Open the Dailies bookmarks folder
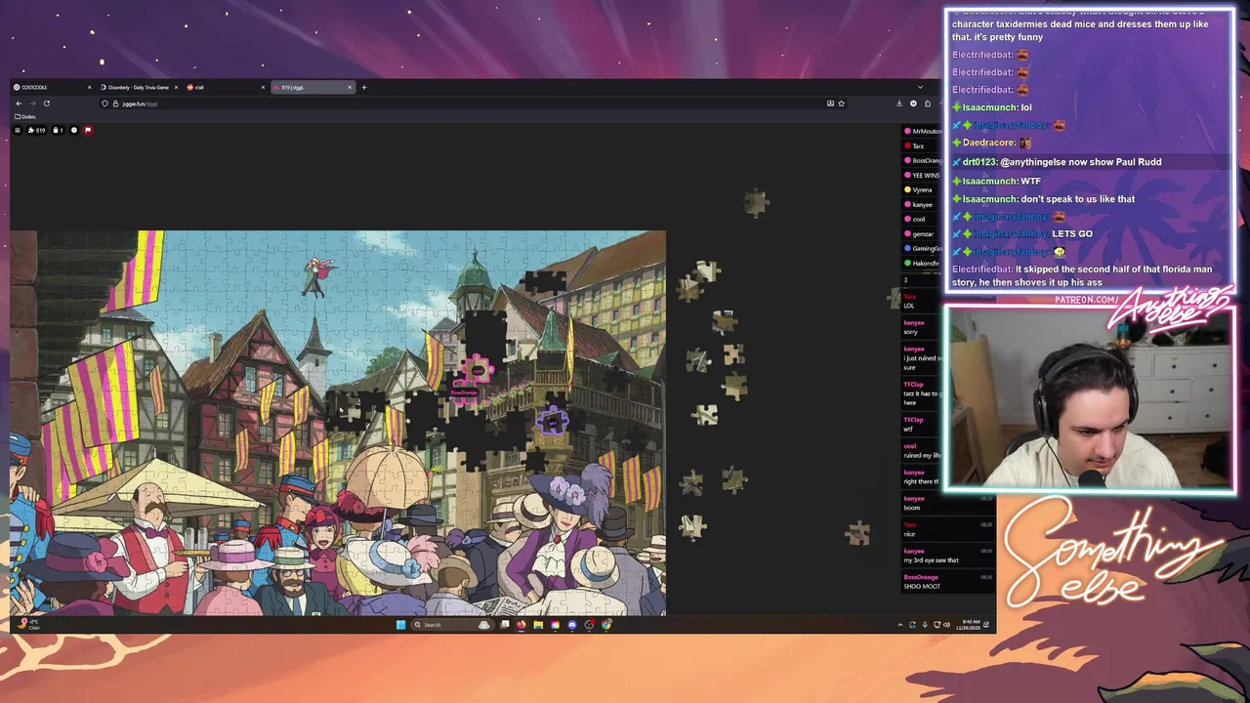The image size is (1250, 703). tap(25, 116)
